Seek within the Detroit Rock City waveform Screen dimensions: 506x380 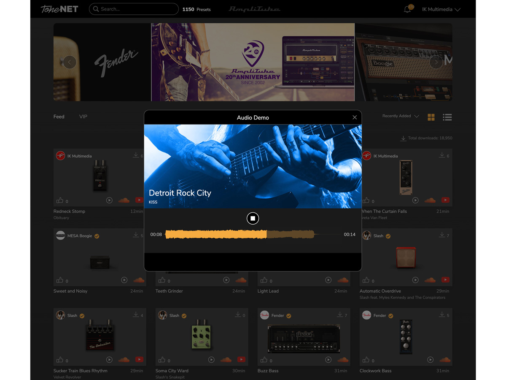[x=253, y=234]
